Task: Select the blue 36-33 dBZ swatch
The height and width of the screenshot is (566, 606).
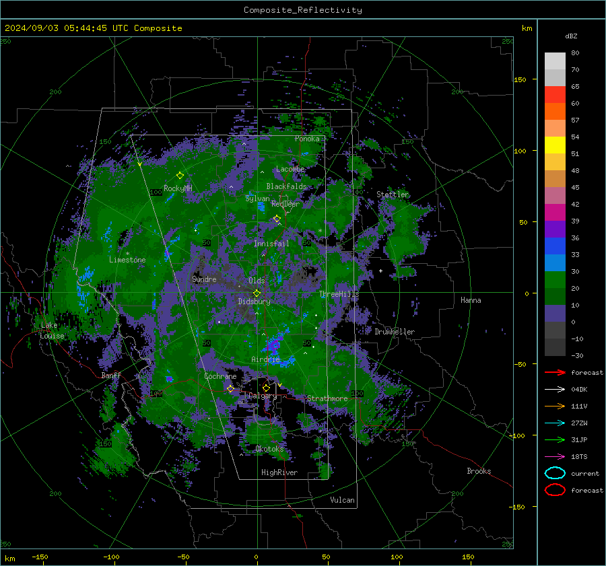Action: [555, 246]
